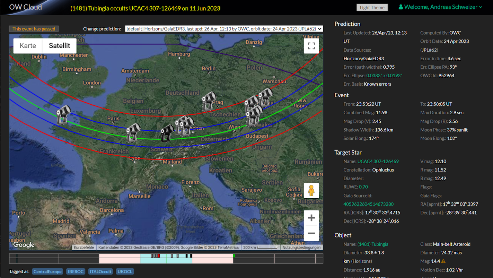Select the IBEROC tag
Image resolution: width=493 pixels, height=278 pixels.
[76, 271]
